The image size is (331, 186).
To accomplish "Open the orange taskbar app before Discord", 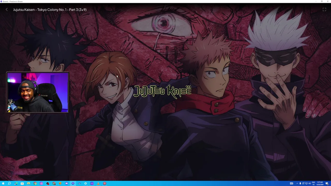I will (60, 183).
